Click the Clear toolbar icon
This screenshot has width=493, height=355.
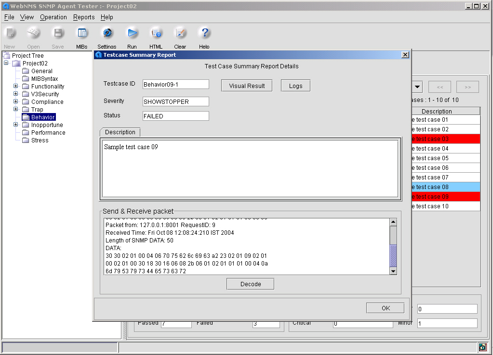coord(180,33)
